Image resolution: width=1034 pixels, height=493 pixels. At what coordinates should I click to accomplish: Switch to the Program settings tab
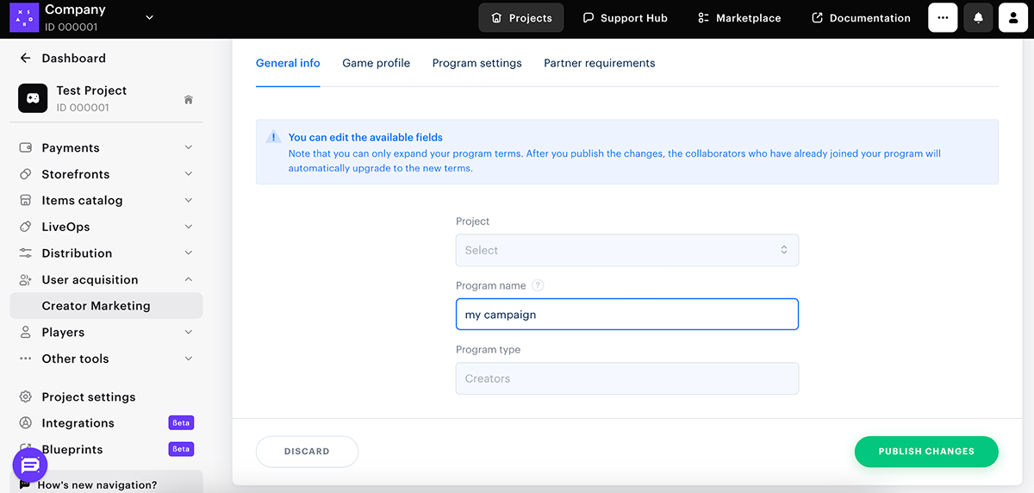point(477,63)
